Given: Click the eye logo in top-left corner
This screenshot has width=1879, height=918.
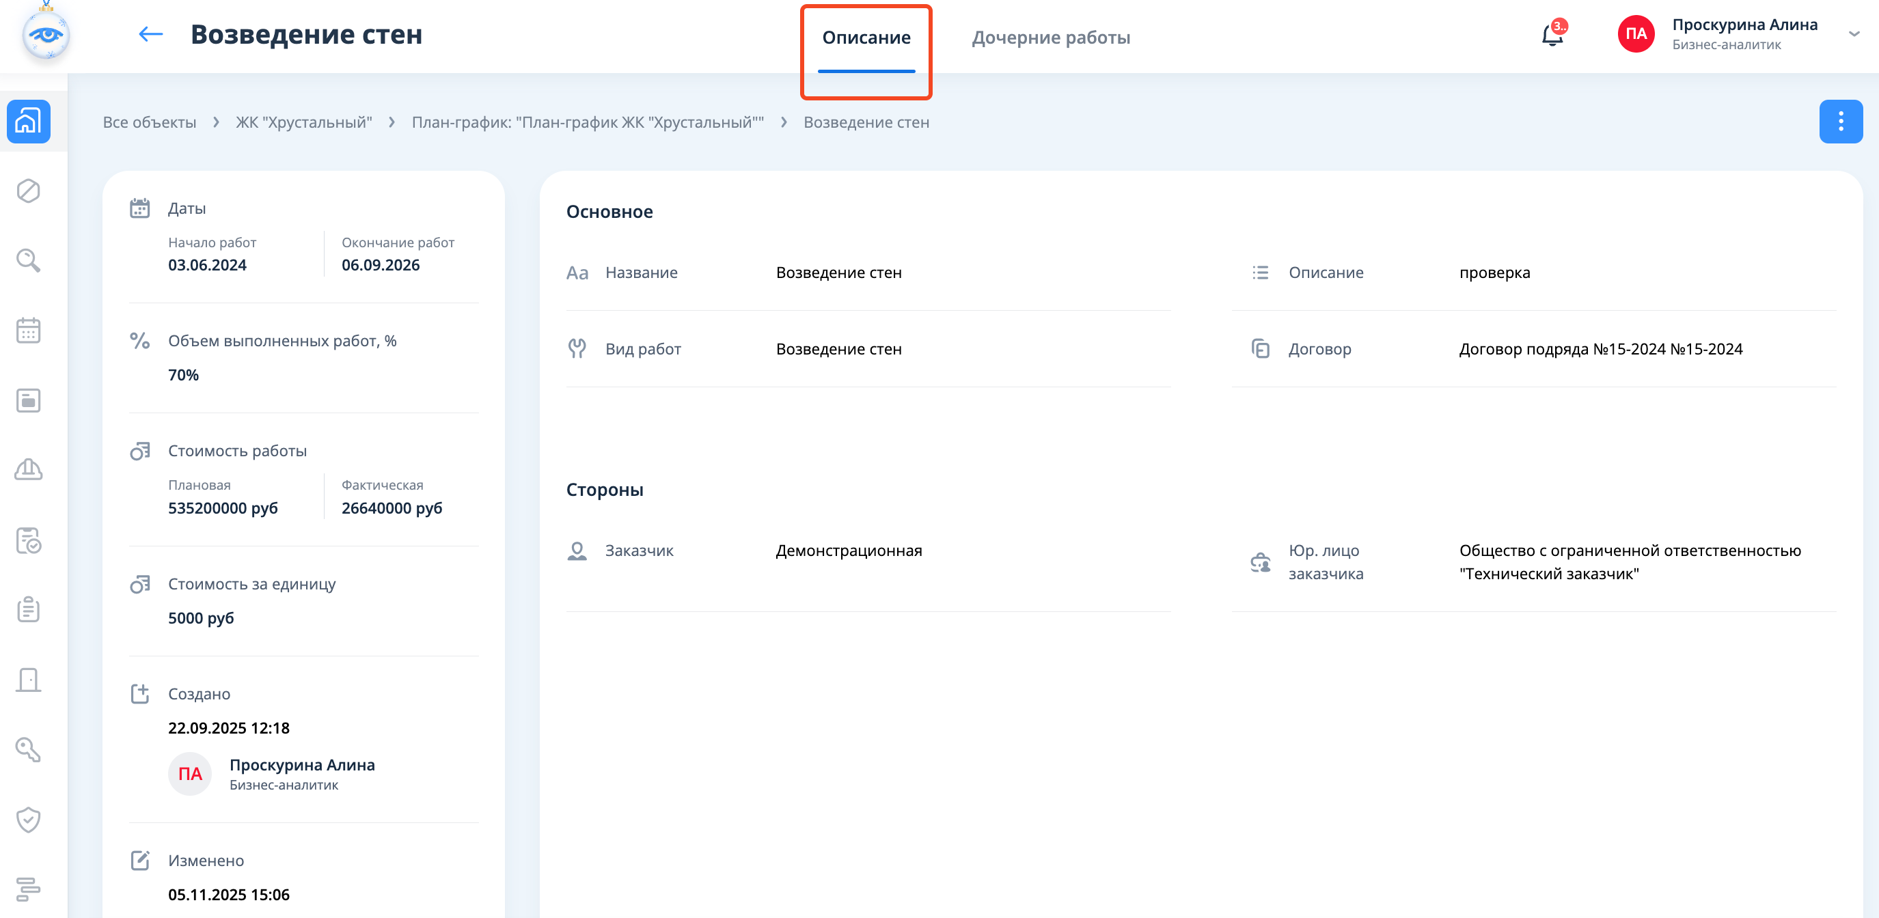Looking at the screenshot, I should 46,34.
